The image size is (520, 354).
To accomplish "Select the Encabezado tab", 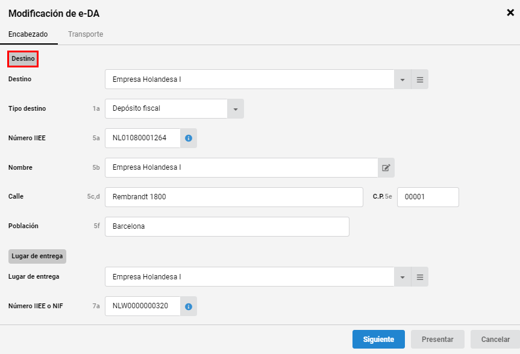I will point(28,34).
